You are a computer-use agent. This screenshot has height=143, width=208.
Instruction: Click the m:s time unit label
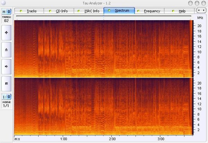click(x=17, y=139)
